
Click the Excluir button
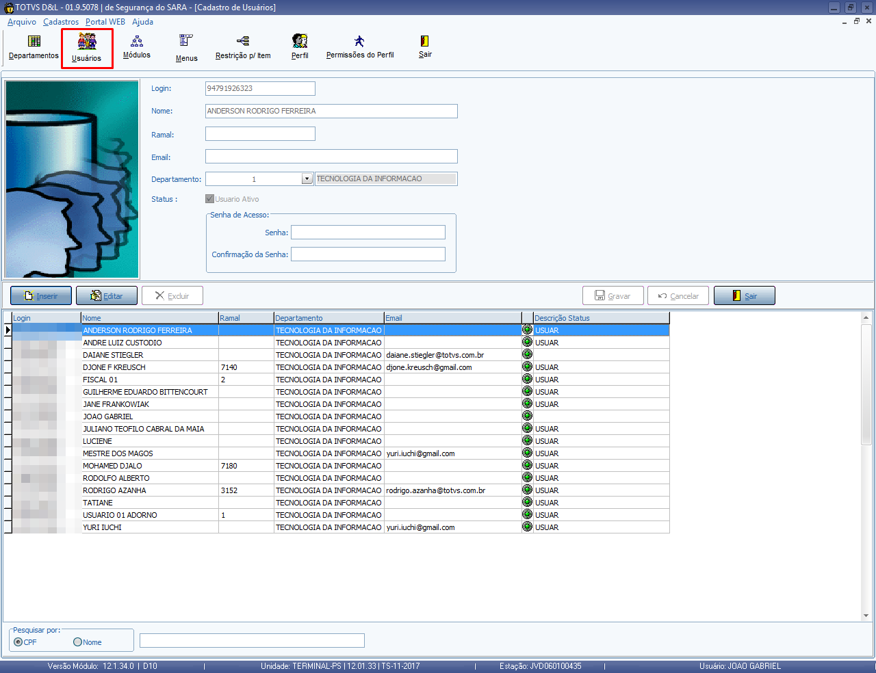[172, 295]
